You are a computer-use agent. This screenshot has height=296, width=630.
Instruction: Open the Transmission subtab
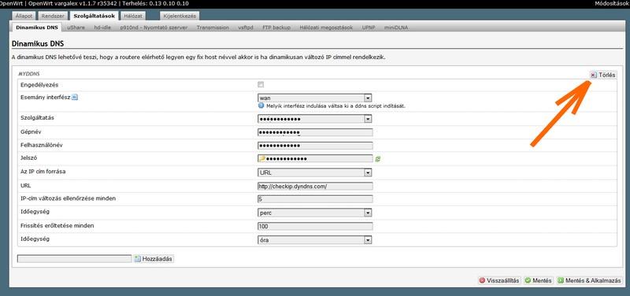pos(213,28)
